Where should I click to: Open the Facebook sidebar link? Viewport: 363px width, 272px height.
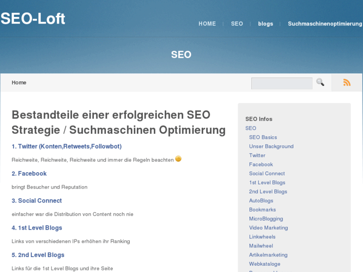[261, 164]
